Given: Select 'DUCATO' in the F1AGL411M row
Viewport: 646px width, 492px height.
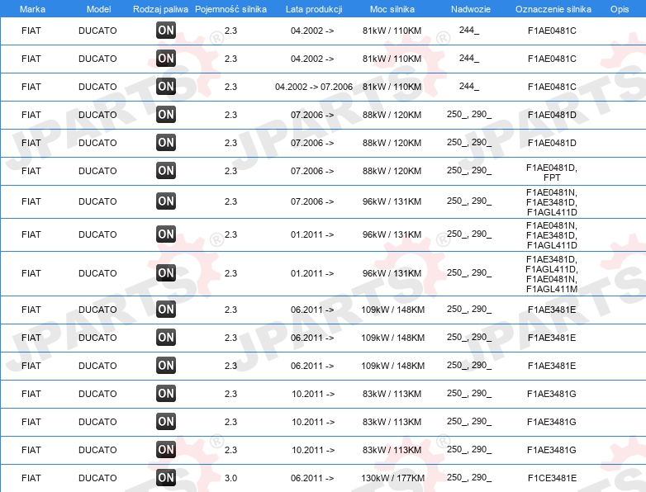Looking at the screenshot, I should (97, 273).
